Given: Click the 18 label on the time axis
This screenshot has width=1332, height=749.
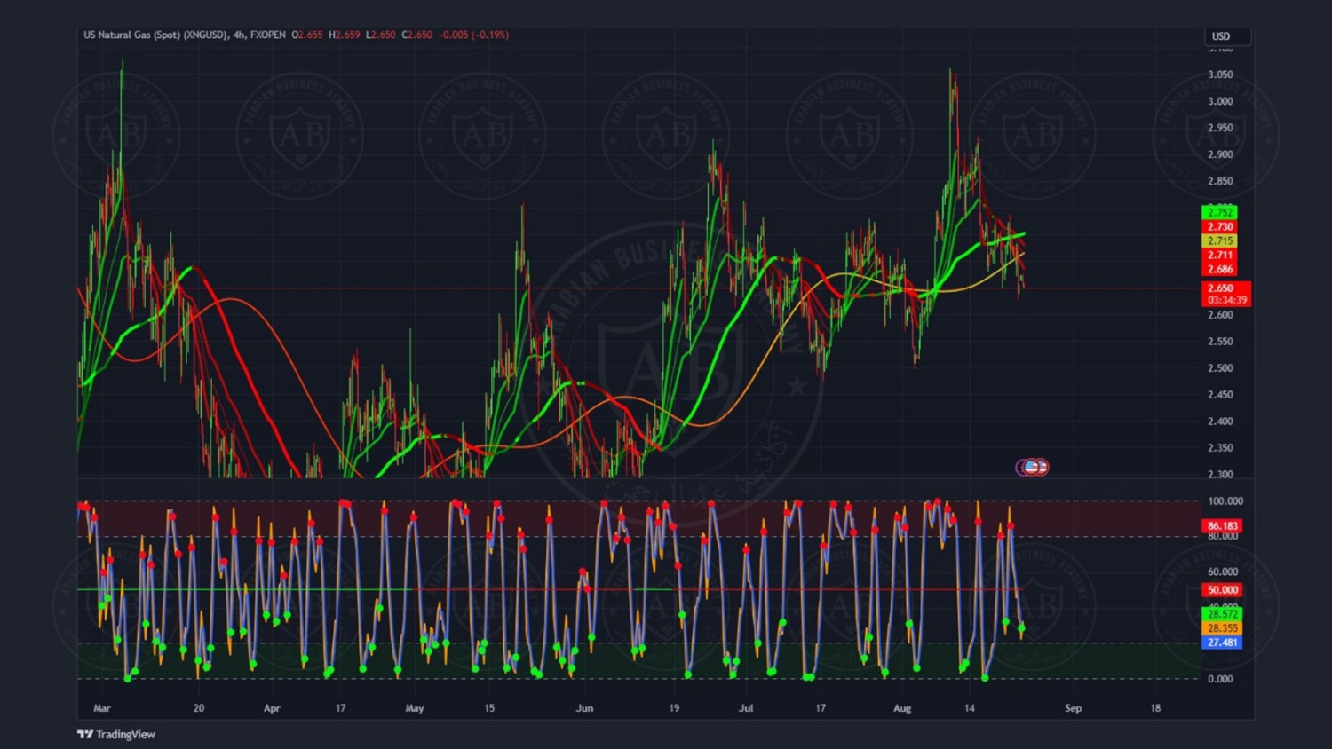Looking at the screenshot, I should (1155, 708).
